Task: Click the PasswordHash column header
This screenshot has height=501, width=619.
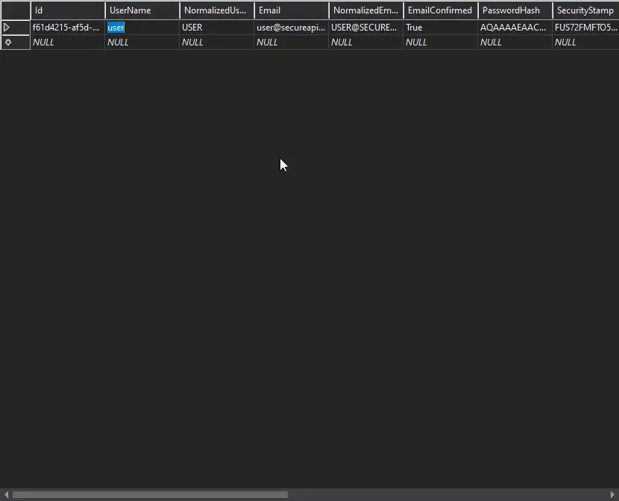Action: coord(514,10)
